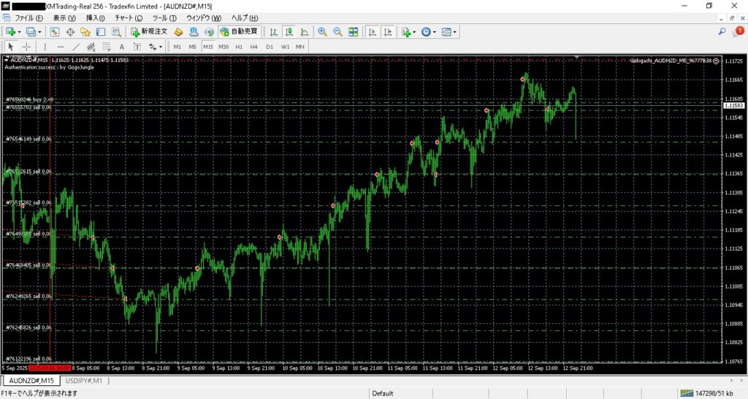Viewport: 748px width, 399px height.
Task: Select the trendline drawing tool
Action: [76, 46]
